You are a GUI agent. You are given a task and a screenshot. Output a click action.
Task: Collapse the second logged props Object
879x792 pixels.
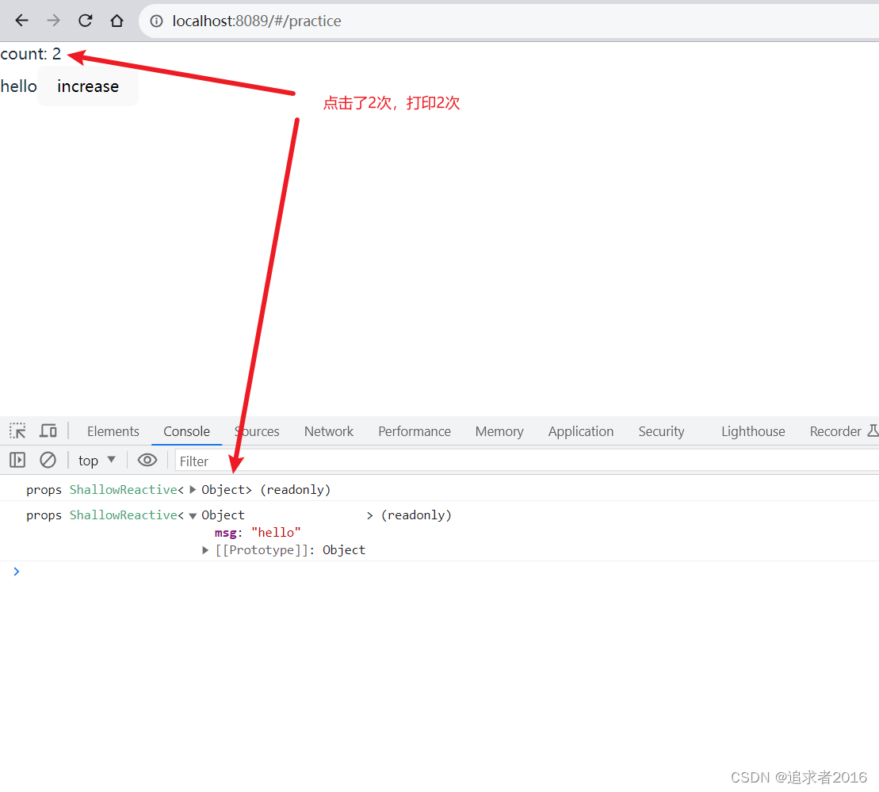[x=193, y=515]
